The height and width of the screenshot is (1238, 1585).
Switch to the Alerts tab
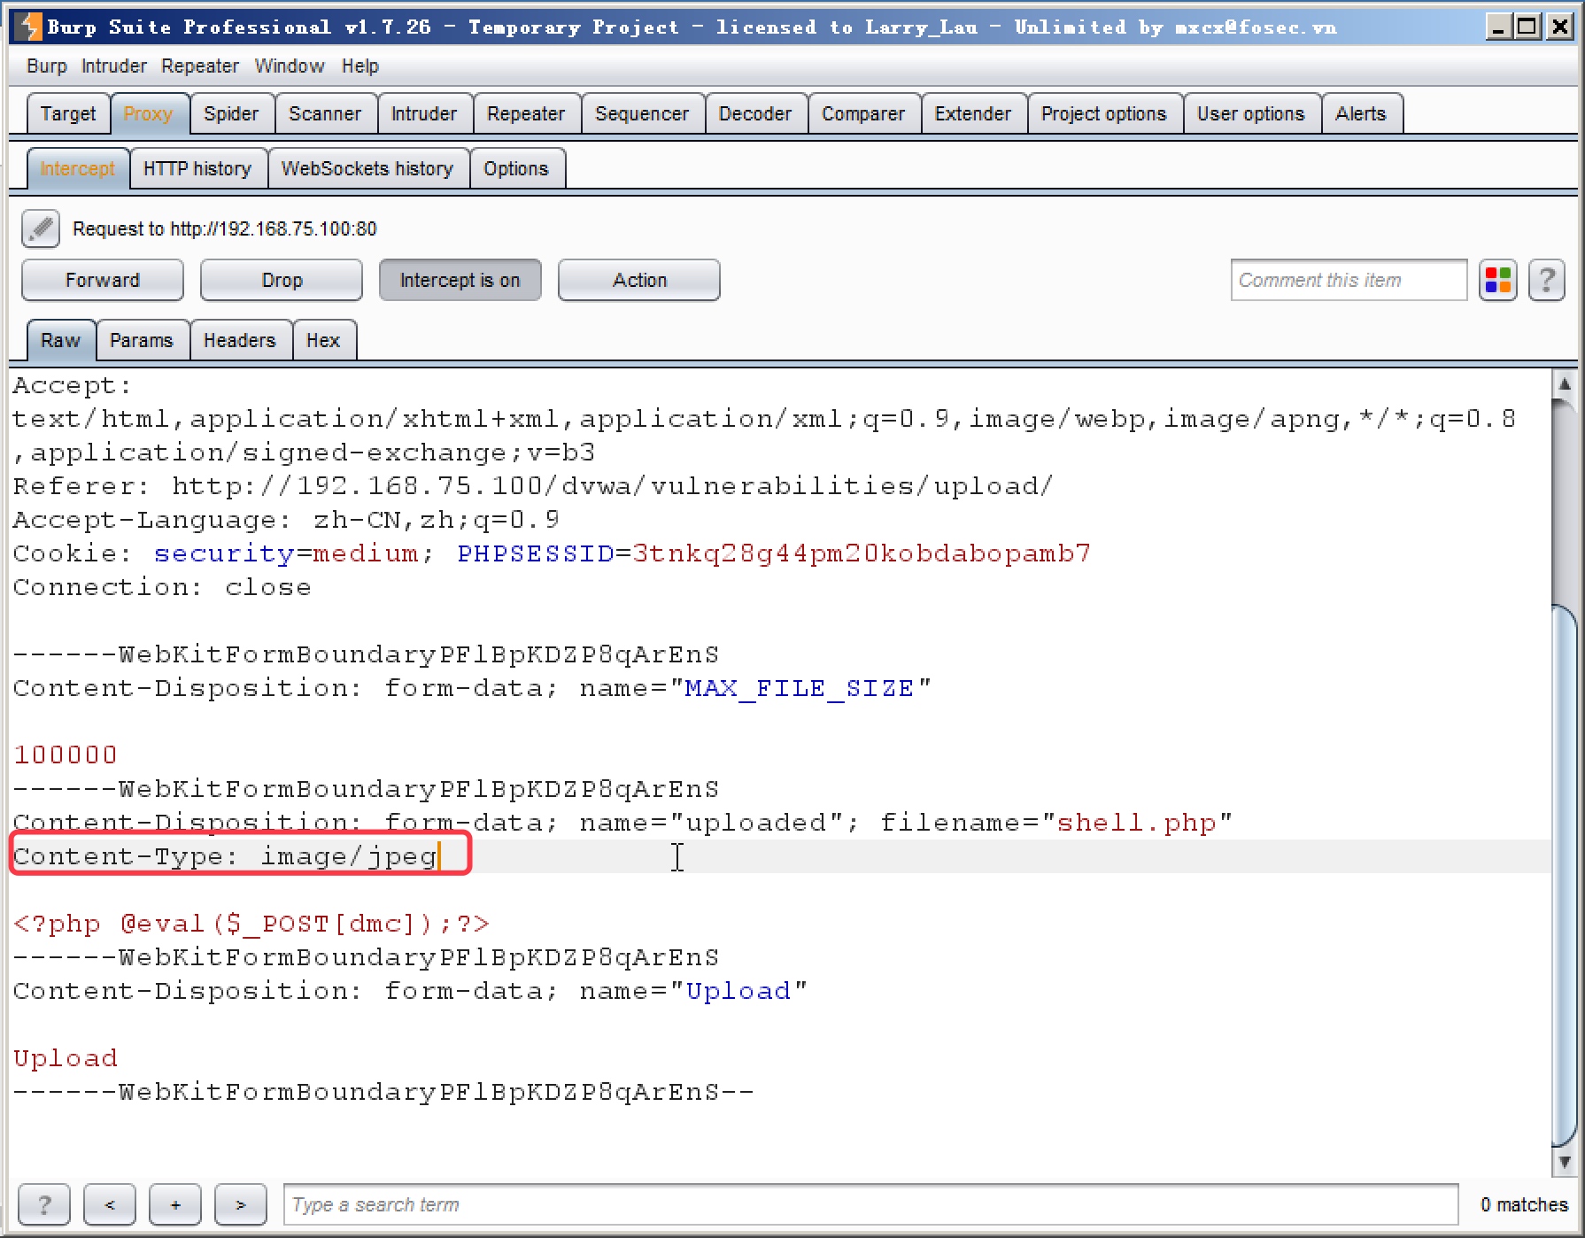[x=1361, y=114]
